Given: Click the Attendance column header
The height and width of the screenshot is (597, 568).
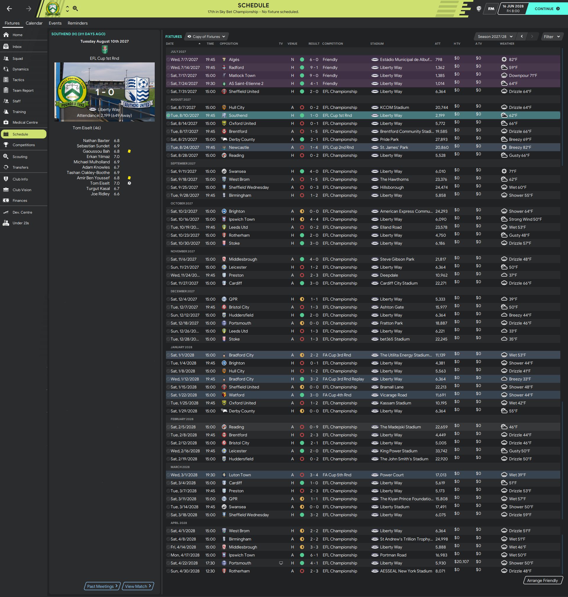Looking at the screenshot, I should pos(438,43).
